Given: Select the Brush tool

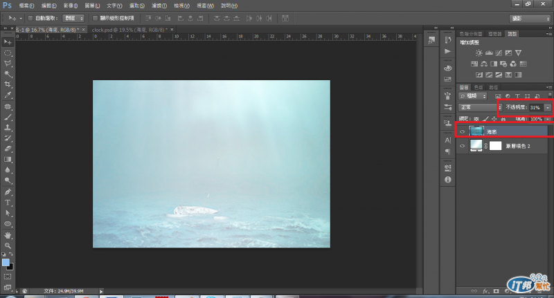Looking at the screenshot, I should tap(8, 117).
